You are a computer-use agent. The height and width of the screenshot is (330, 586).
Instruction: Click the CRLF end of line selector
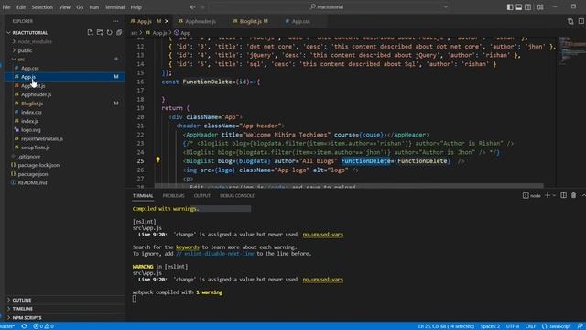(530, 326)
